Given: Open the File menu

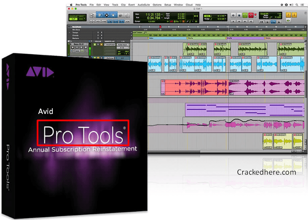Looking at the screenshot, I should 92,5.
